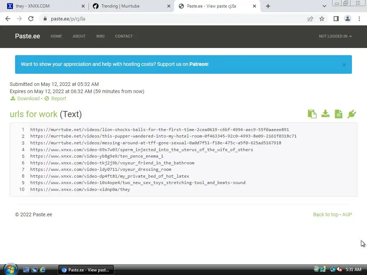Open the Chrome profile avatar
The height and width of the screenshot is (275, 367).
(x=348, y=19)
